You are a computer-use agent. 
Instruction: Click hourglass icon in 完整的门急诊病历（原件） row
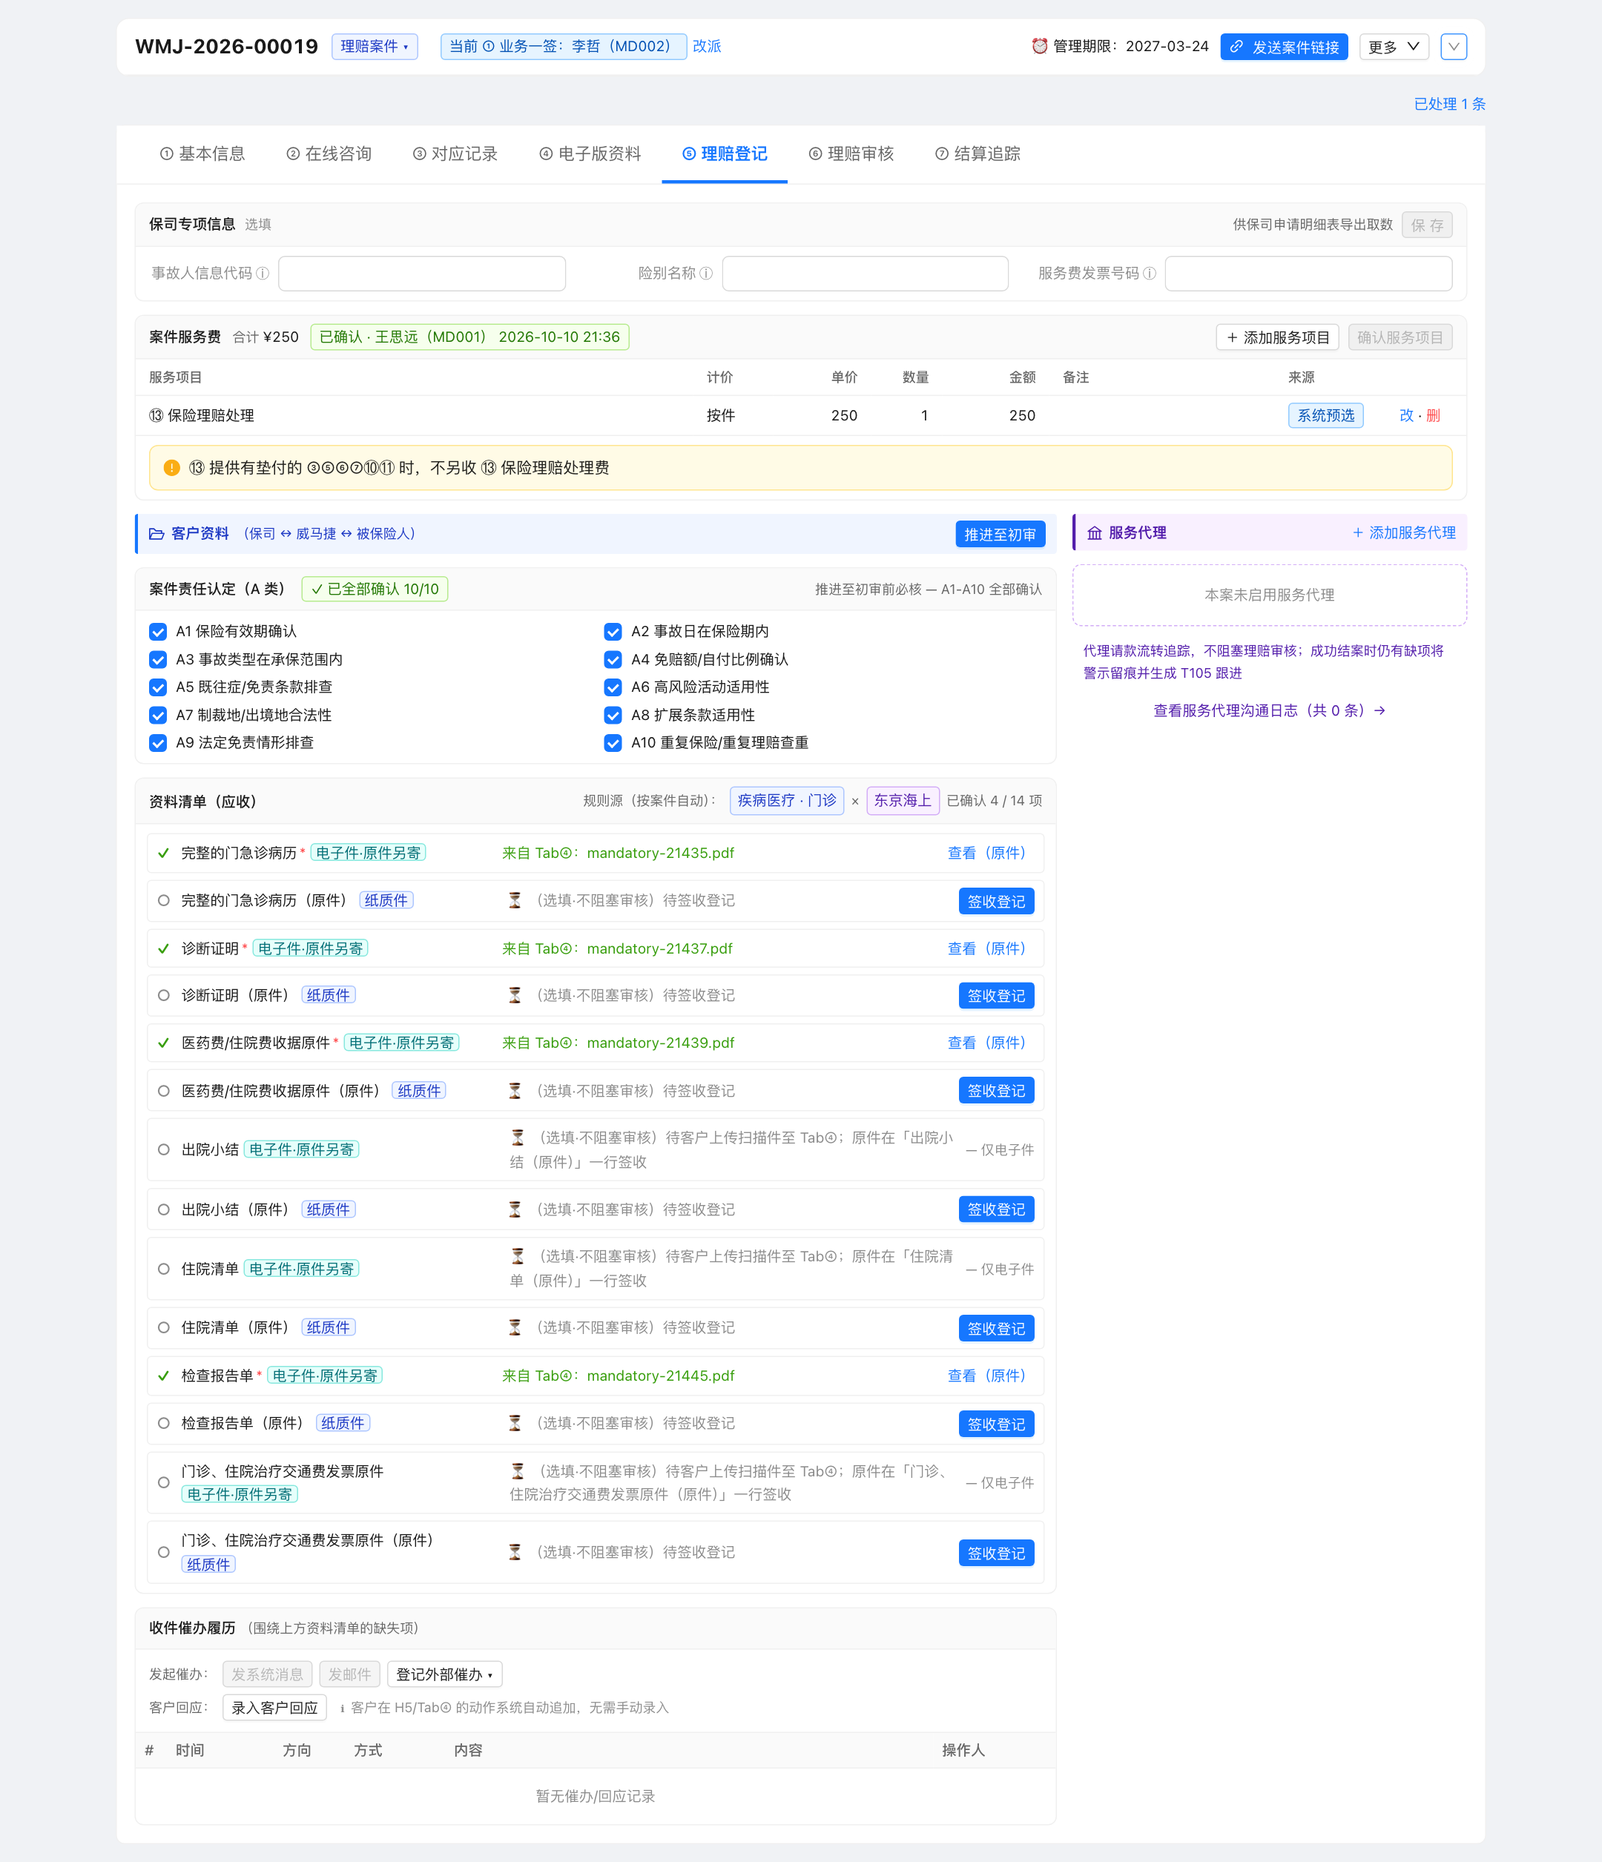tap(515, 900)
